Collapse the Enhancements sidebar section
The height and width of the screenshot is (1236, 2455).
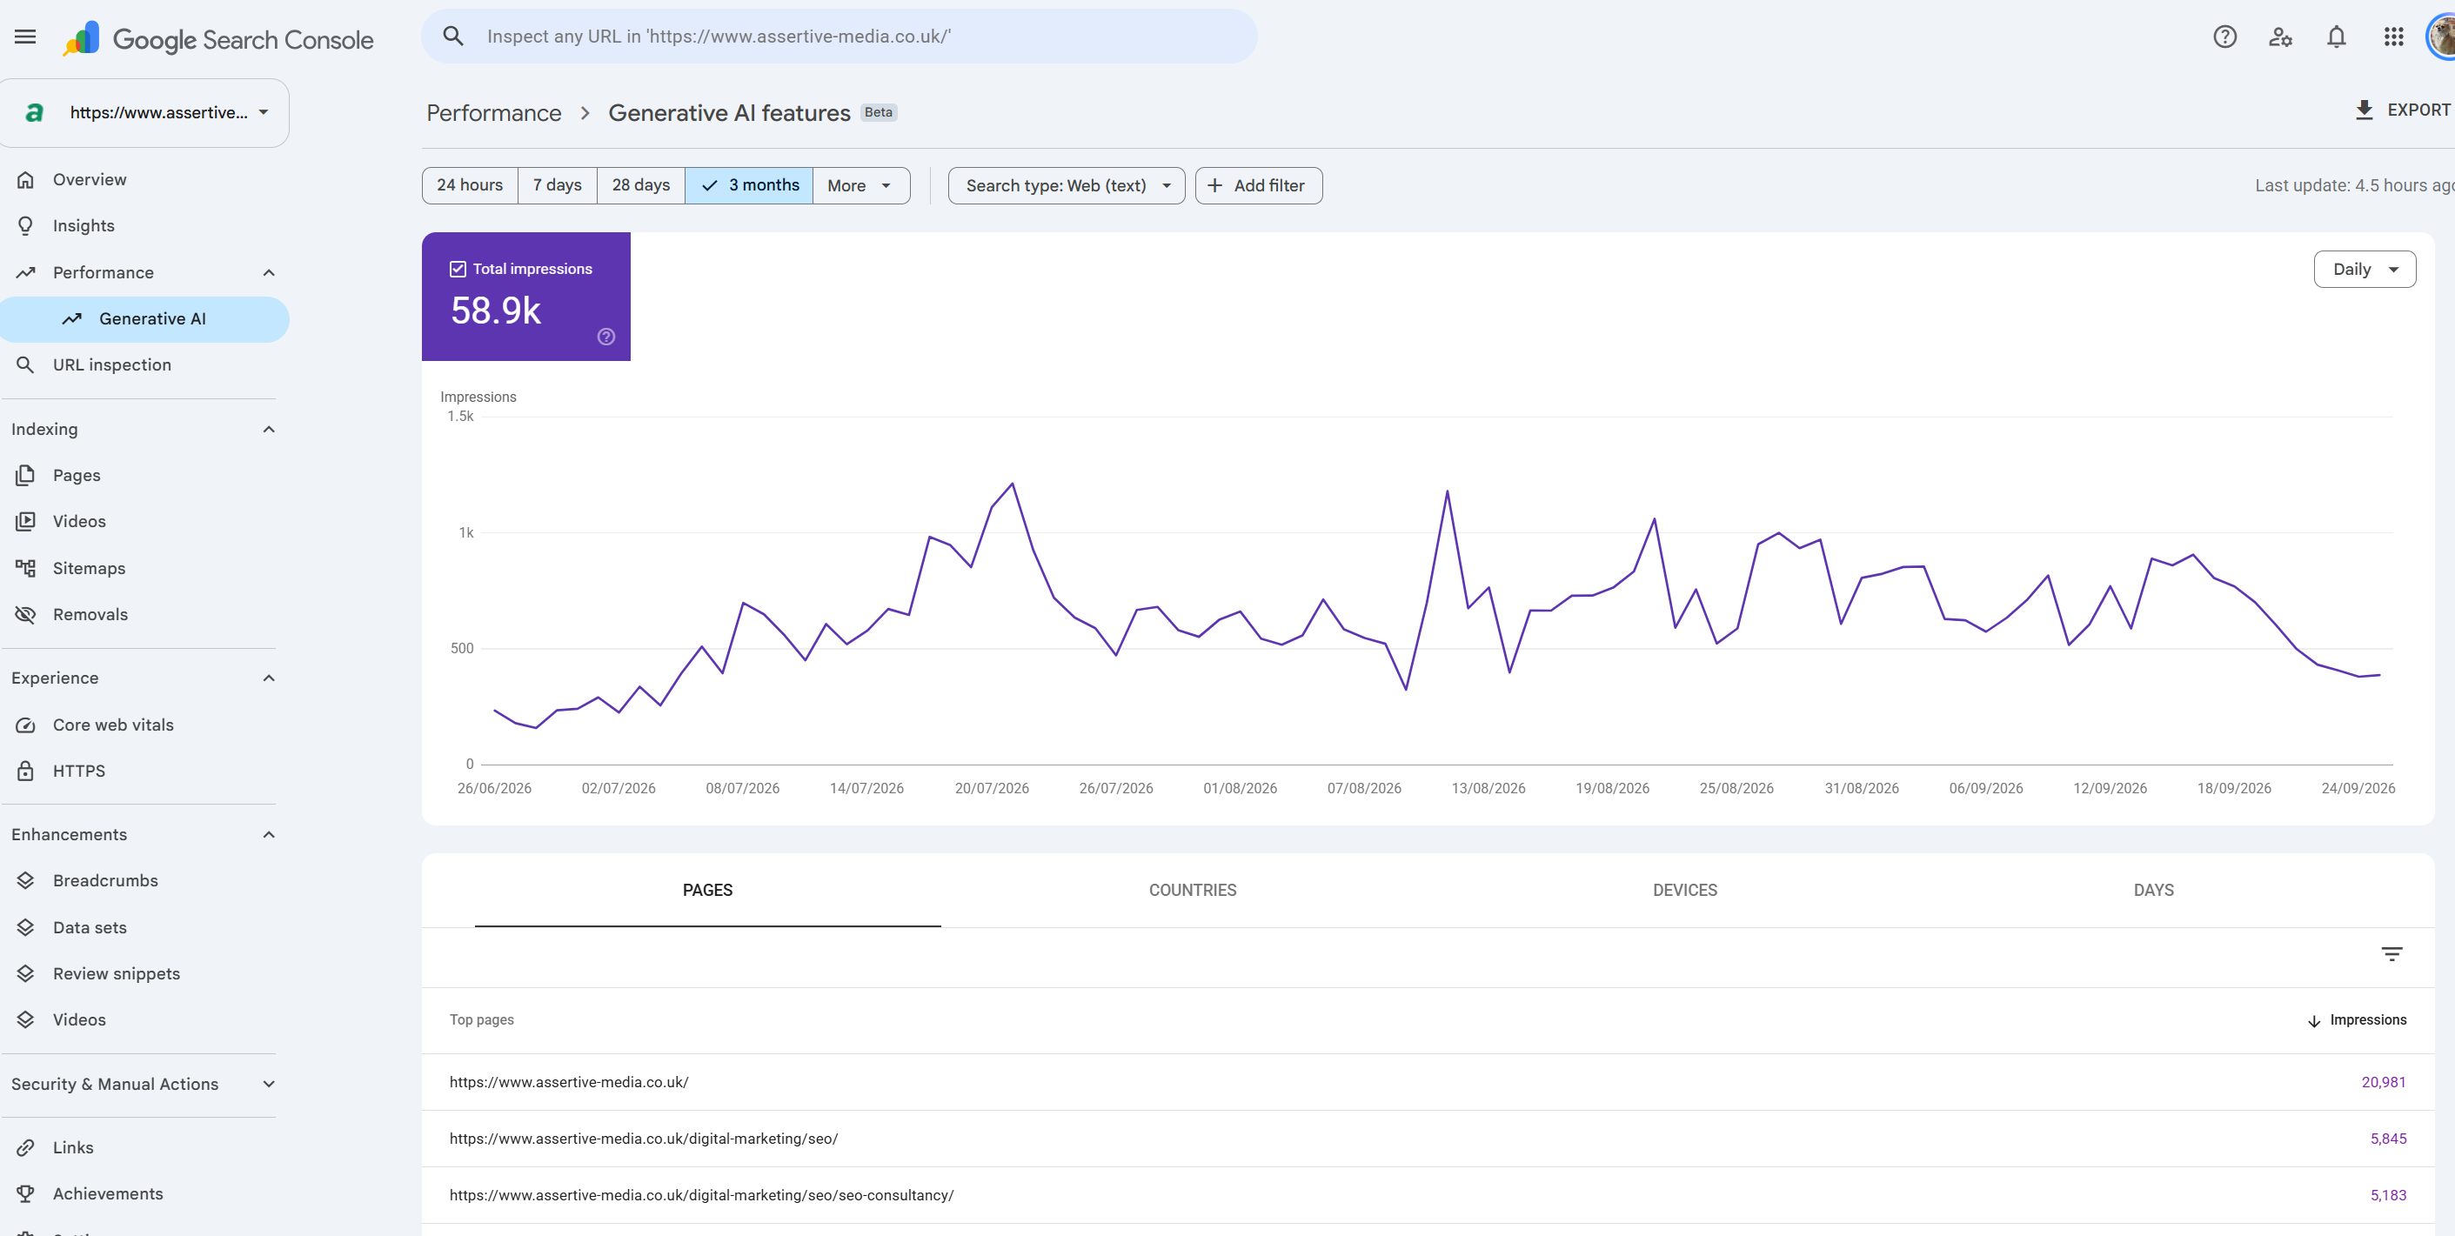click(269, 835)
